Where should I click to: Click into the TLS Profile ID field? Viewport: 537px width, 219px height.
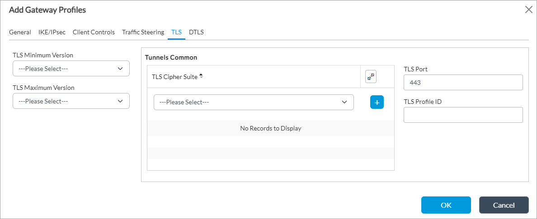(x=463, y=115)
